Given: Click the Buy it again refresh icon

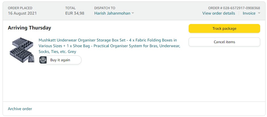Looking at the screenshot, I should tap(43, 60).
